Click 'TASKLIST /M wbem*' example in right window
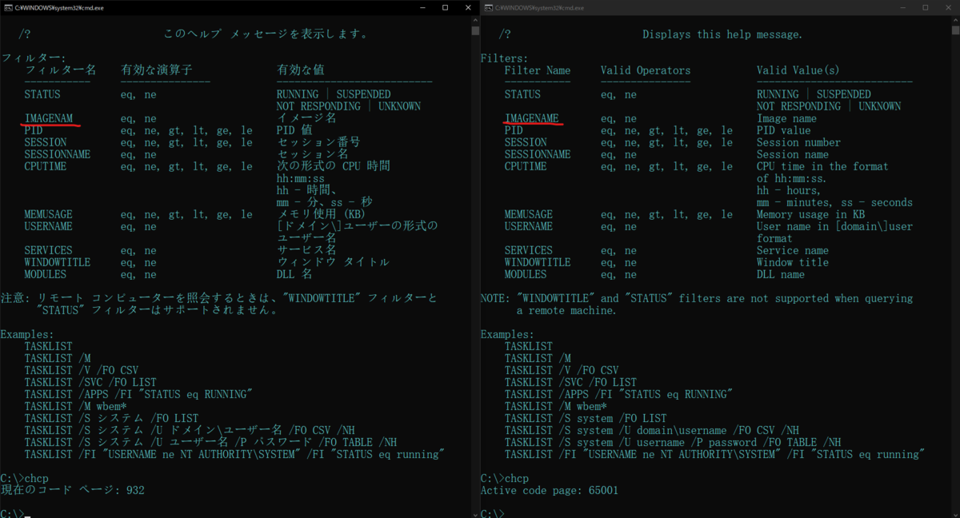960x518 pixels. [x=555, y=406]
